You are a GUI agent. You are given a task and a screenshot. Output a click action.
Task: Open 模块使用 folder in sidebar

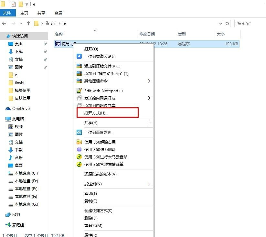tap(22, 91)
